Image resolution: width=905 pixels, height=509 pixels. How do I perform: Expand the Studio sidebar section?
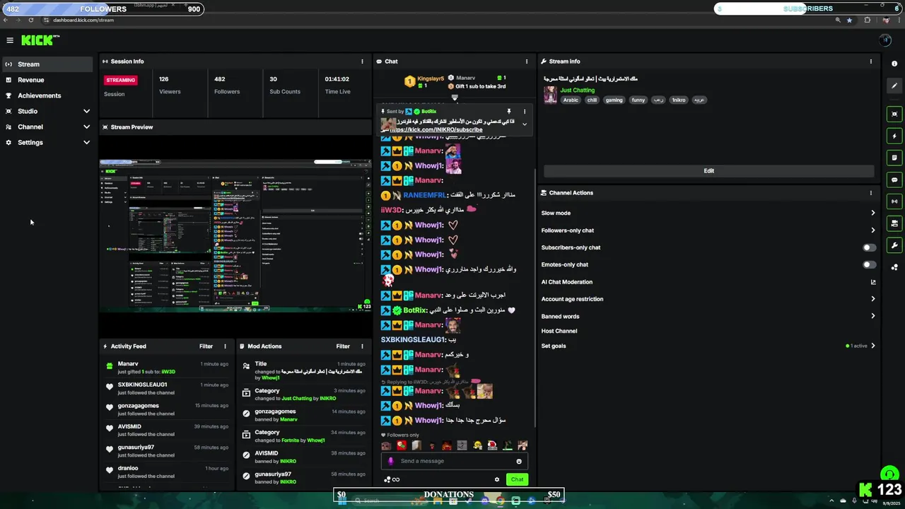pos(86,111)
